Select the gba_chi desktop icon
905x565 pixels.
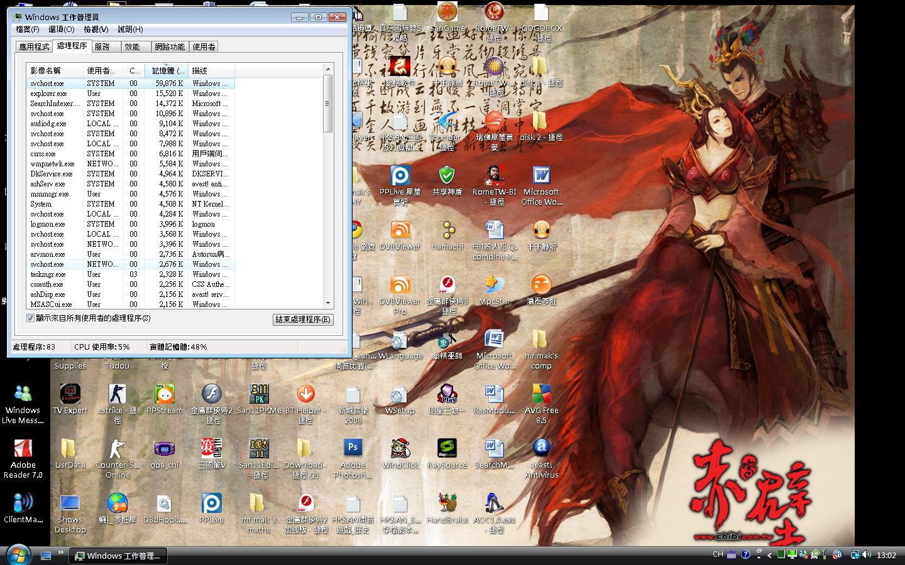point(165,453)
